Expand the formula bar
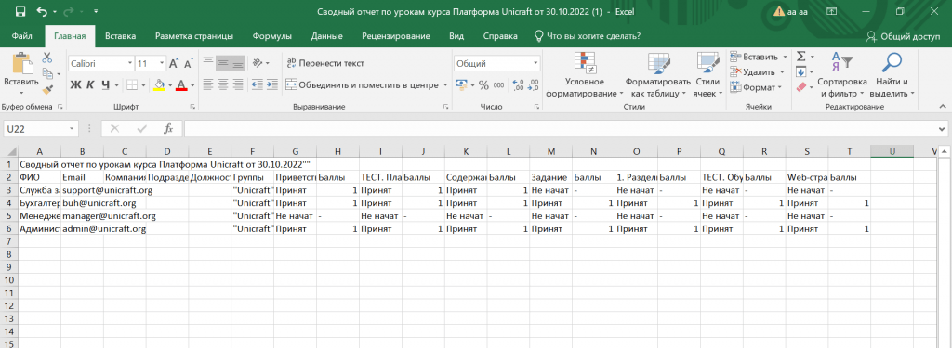 click(941, 129)
